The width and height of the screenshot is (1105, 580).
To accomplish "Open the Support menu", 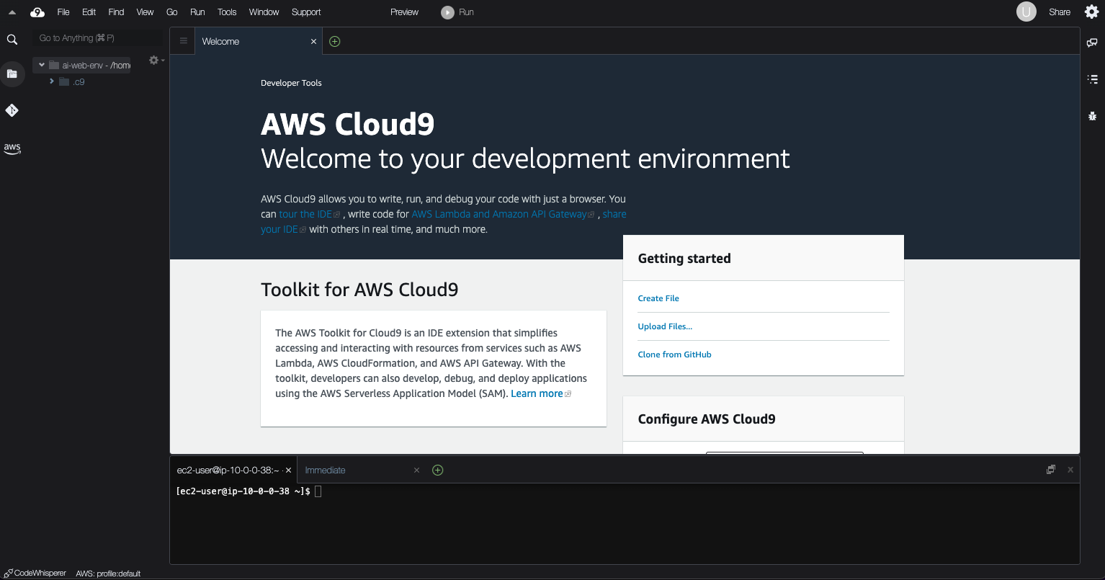I will pyautogui.click(x=306, y=12).
